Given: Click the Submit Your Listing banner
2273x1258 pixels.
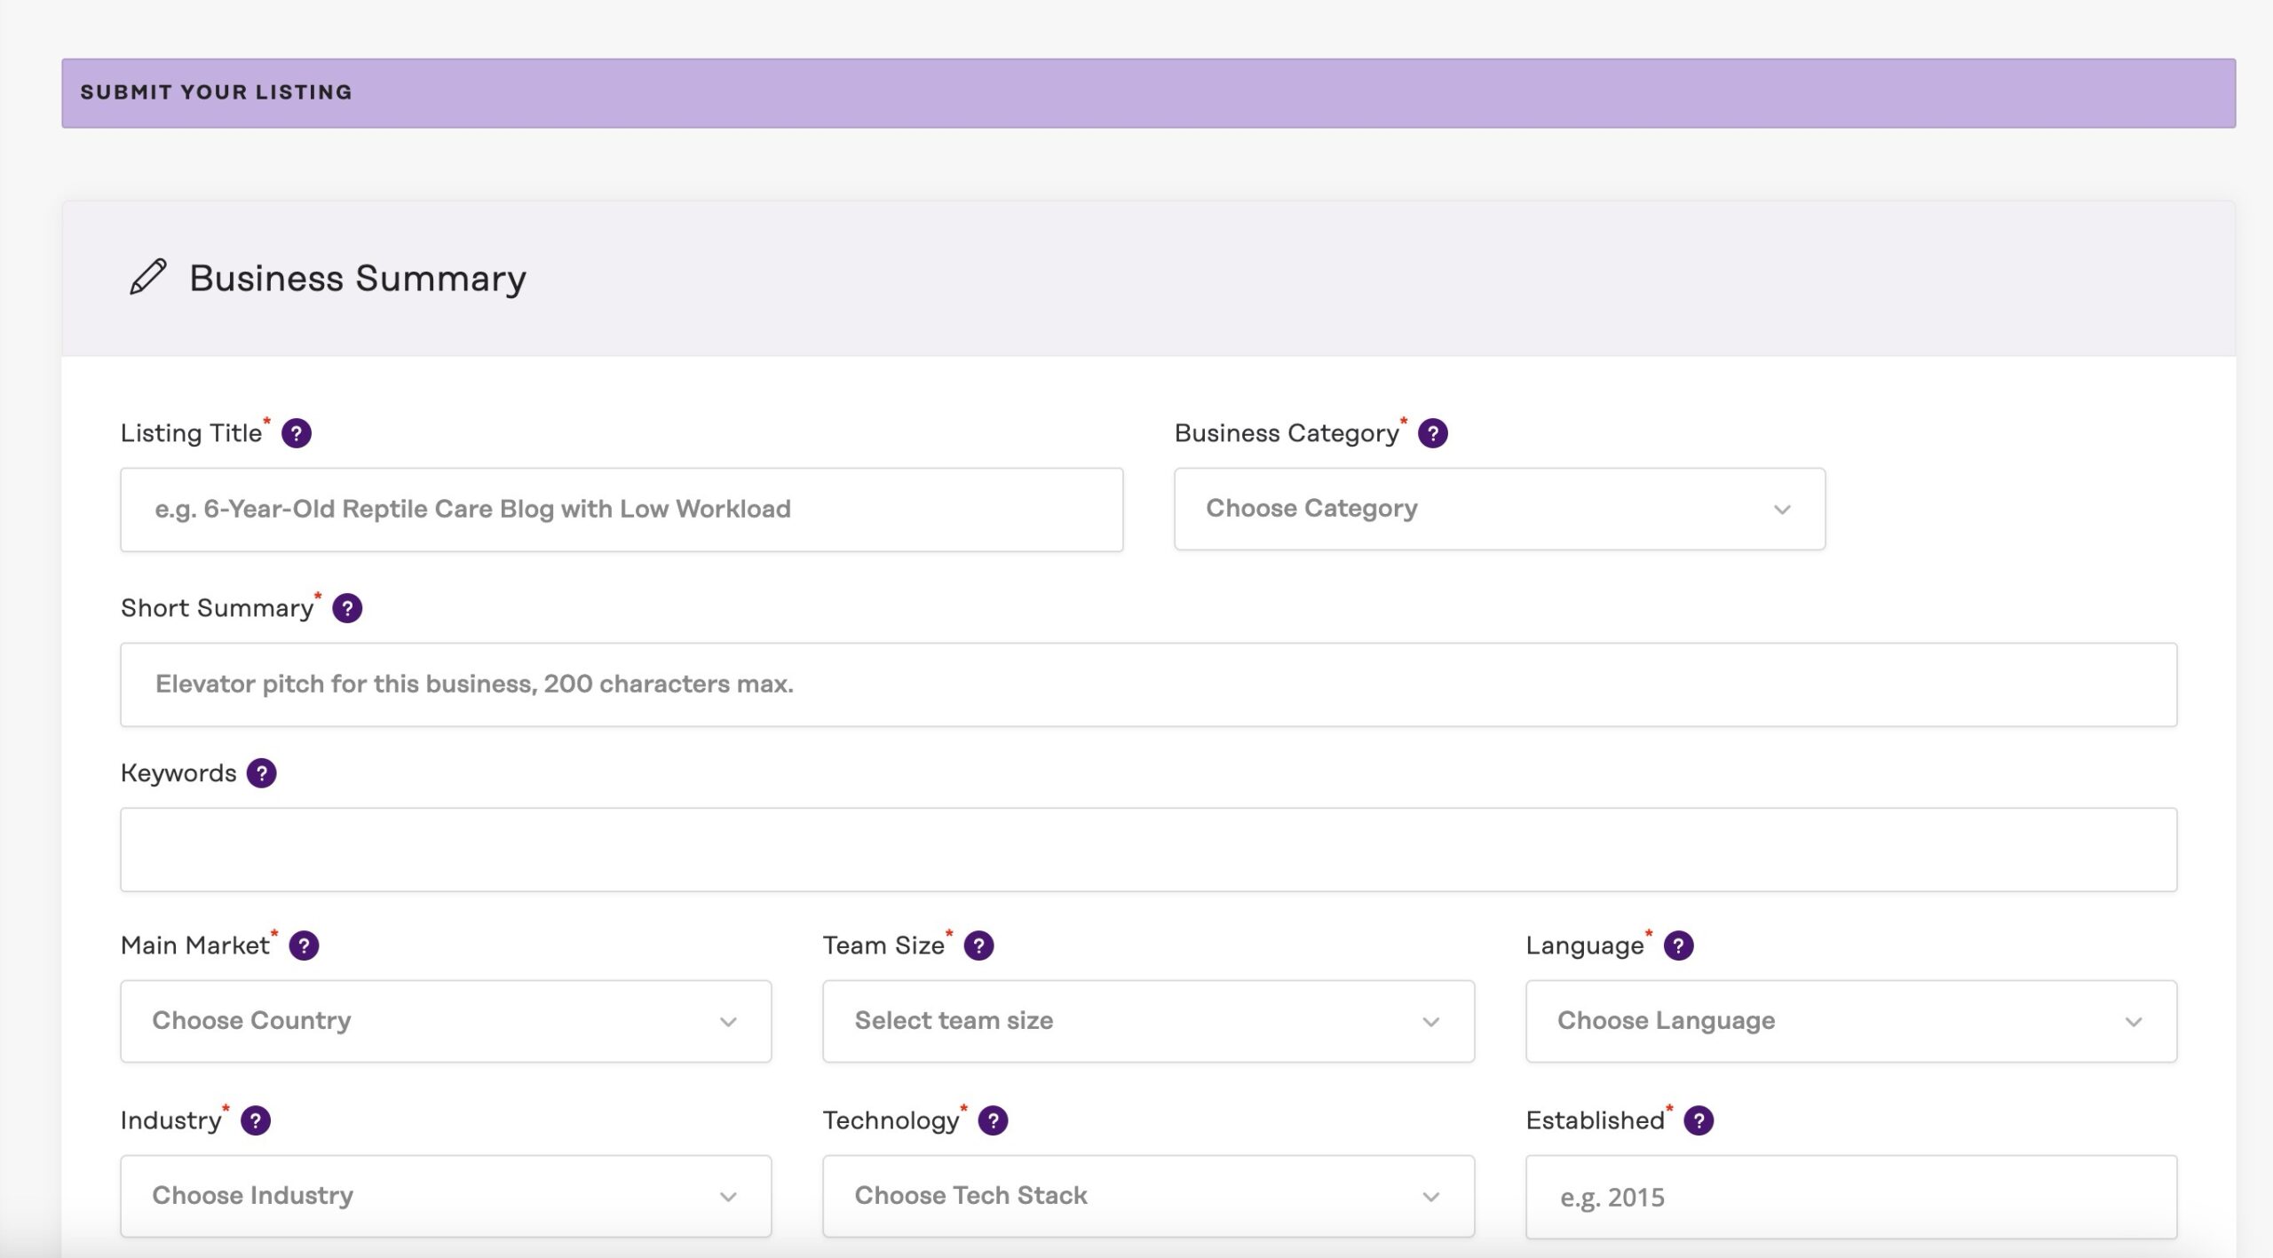Looking at the screenshot, I should pos(1149,93).
